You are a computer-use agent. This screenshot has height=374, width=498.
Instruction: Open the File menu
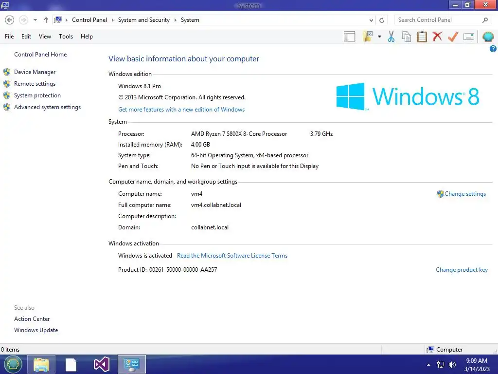click(9, 37)
